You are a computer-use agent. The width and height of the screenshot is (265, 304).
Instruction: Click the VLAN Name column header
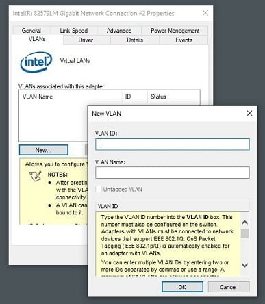click(71, 97)
